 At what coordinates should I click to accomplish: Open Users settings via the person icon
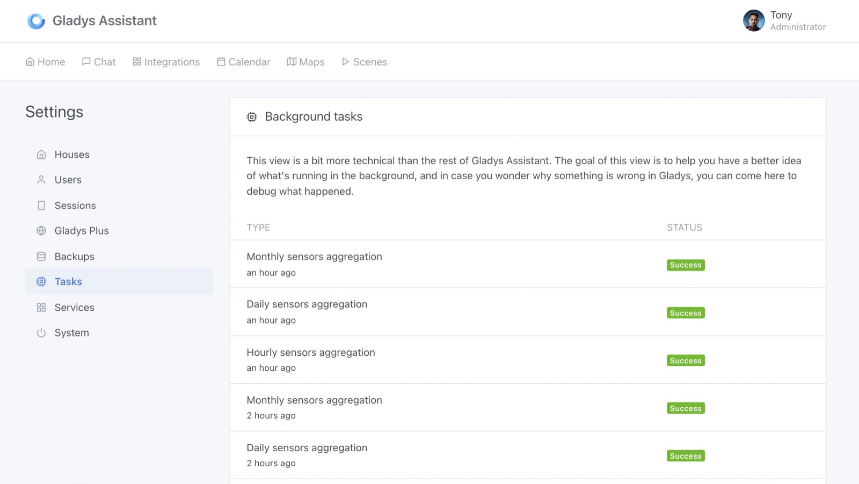pyautogui.click(x=41, y=180)
